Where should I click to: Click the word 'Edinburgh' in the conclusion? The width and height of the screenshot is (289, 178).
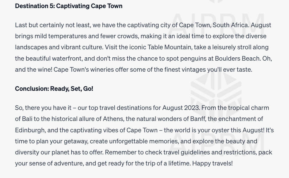click(x=30, y=130)
